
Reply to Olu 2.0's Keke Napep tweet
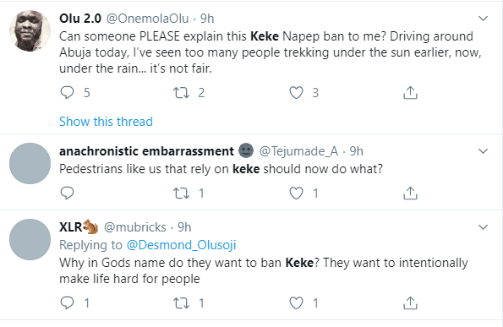click(67, 93)
